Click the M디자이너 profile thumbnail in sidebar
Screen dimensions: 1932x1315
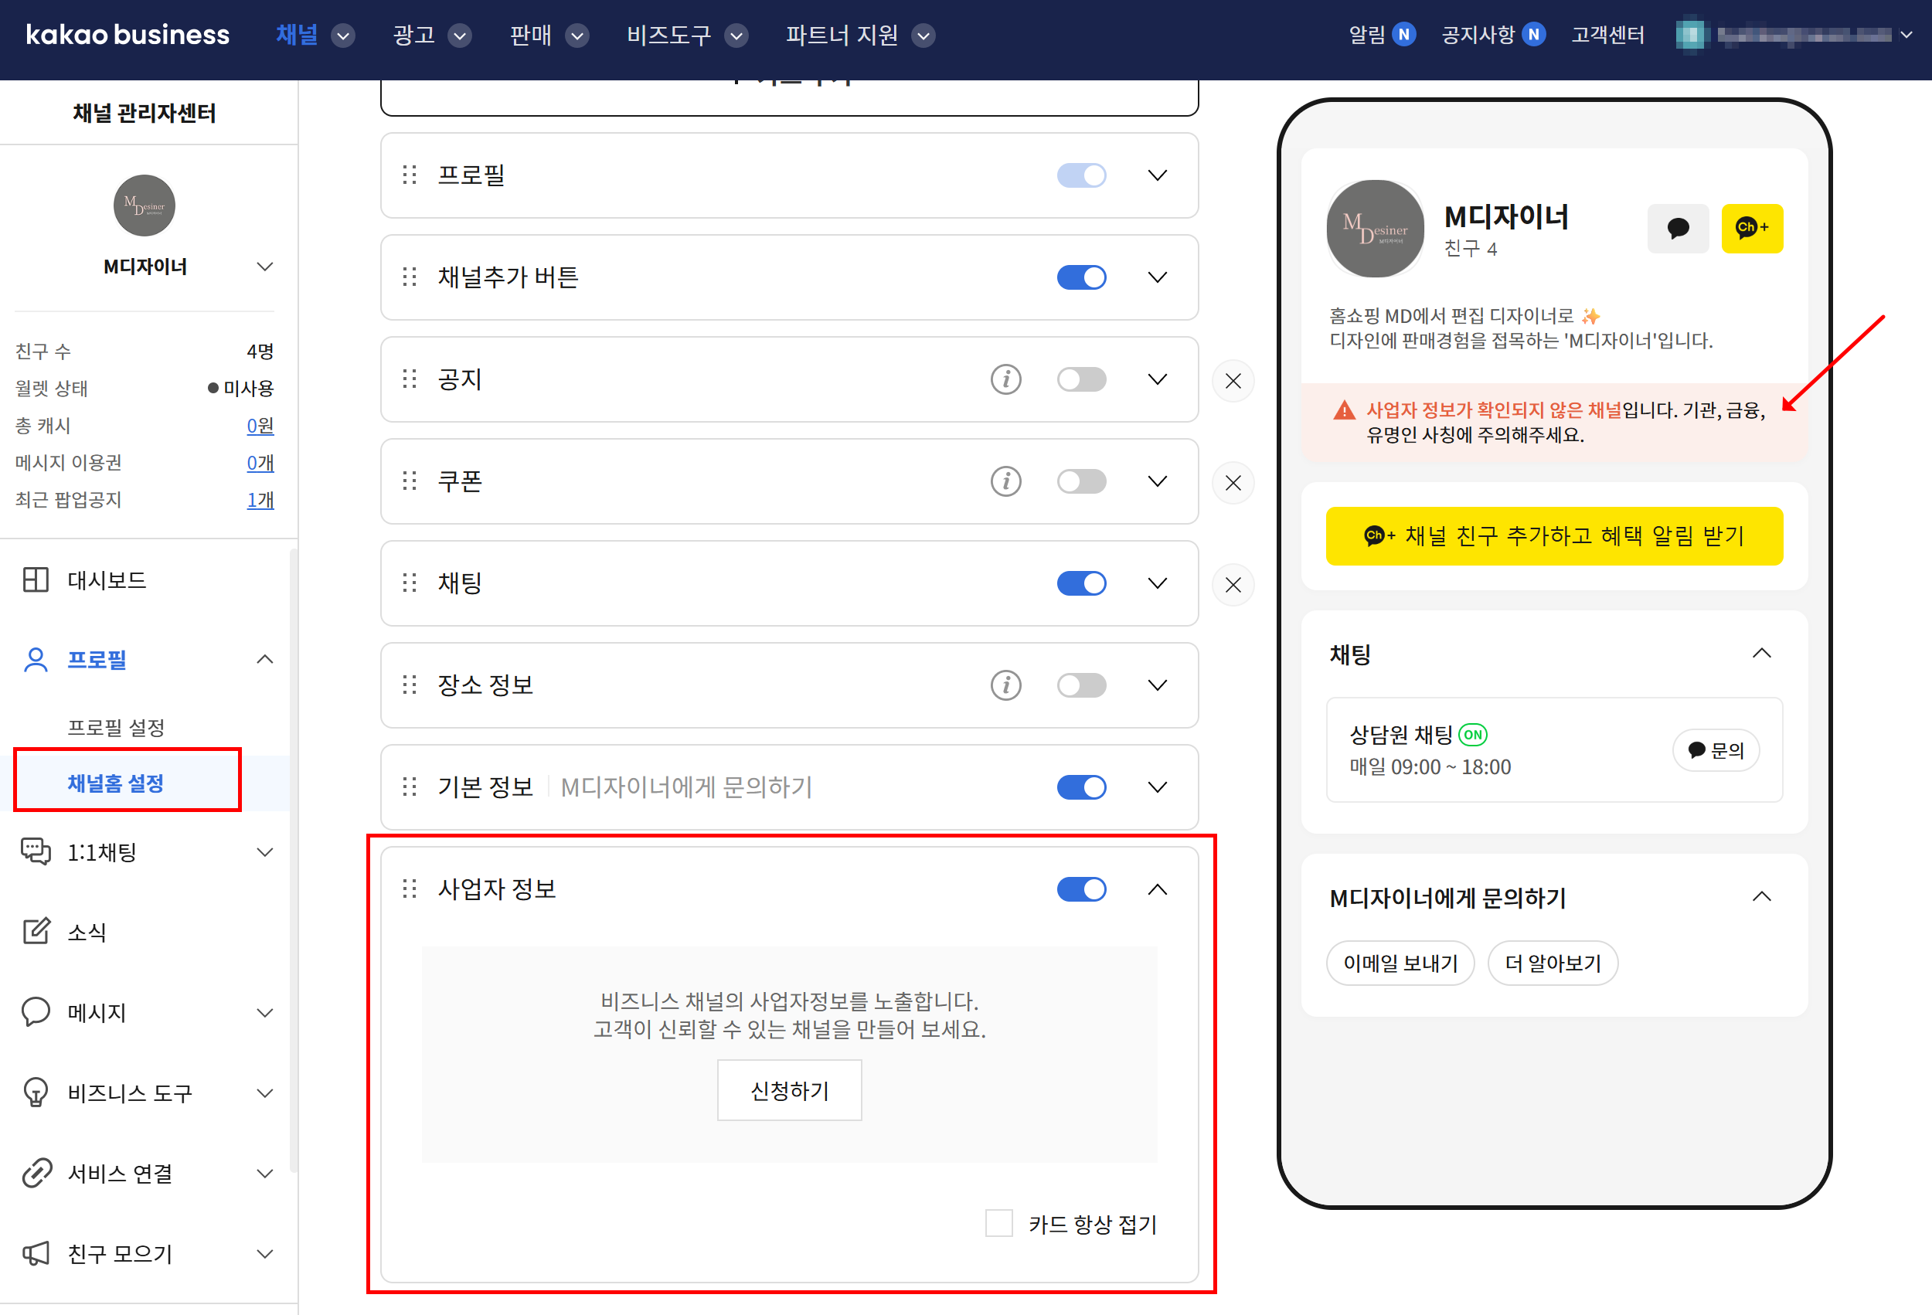coord(144,206)
